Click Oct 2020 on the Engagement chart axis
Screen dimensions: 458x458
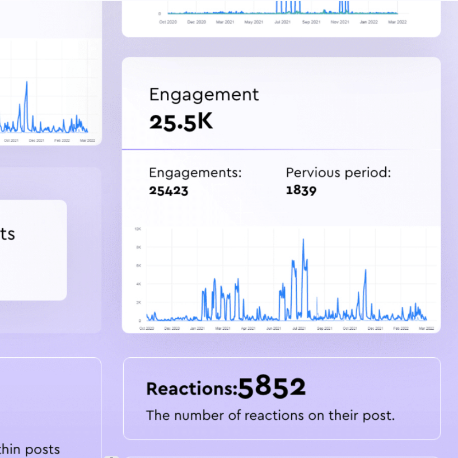(x=147, y=328)
